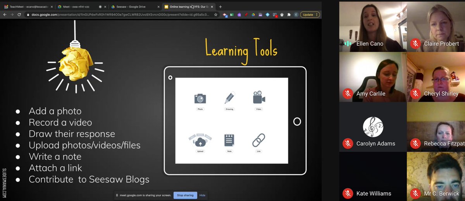Click the Note notepad icon on the slide
The image size is (465, 201).
tap(229, 140)
